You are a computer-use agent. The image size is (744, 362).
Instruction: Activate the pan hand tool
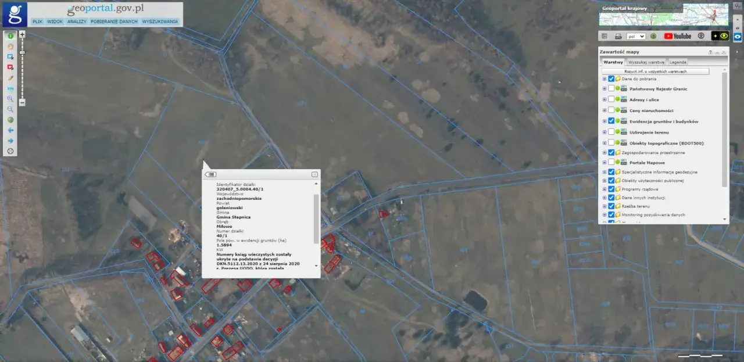click(x=10, y=46)
